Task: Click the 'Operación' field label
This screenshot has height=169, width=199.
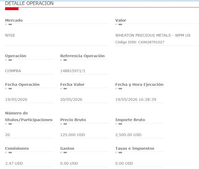Action: point(16,56)
